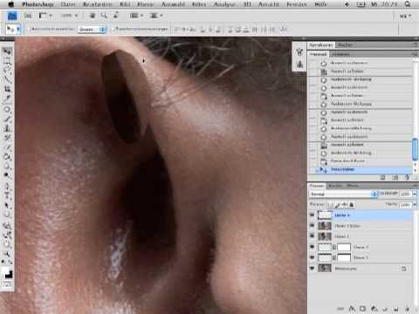
Task: Open the Move tool preset picker arrow
Action: (18, 29)
